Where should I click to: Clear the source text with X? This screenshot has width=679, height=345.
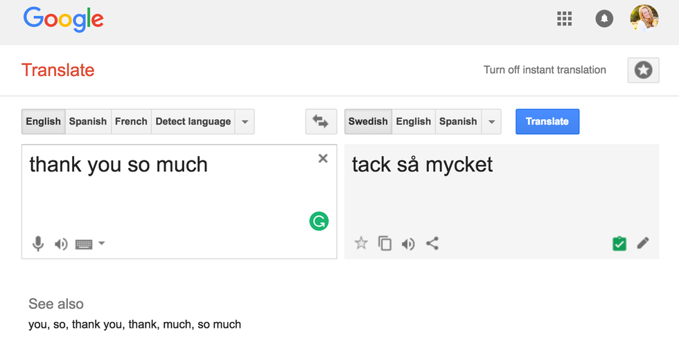coord(323,158)
